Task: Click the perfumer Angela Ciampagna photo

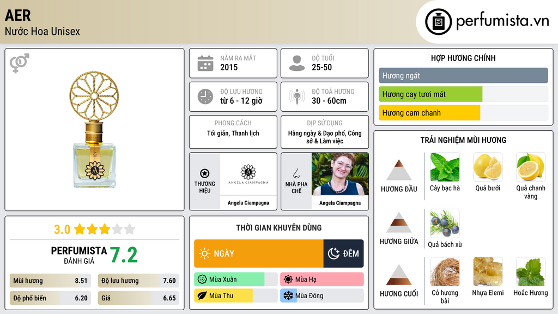Action: click(x=340, y=174)
